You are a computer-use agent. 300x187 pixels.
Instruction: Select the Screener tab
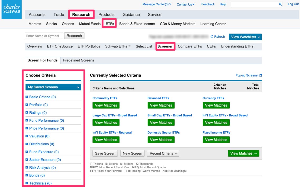click(165, 46)
